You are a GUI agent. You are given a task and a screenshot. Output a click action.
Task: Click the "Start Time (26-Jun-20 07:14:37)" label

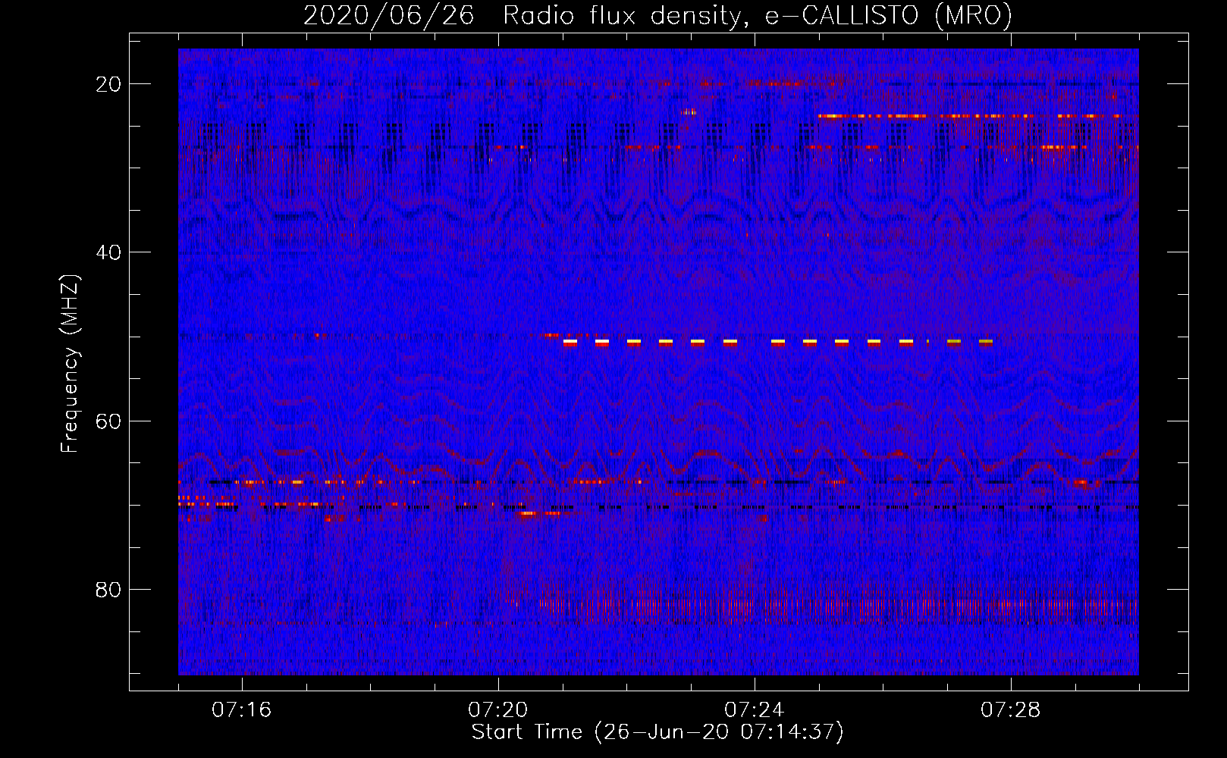coord(657,732)
